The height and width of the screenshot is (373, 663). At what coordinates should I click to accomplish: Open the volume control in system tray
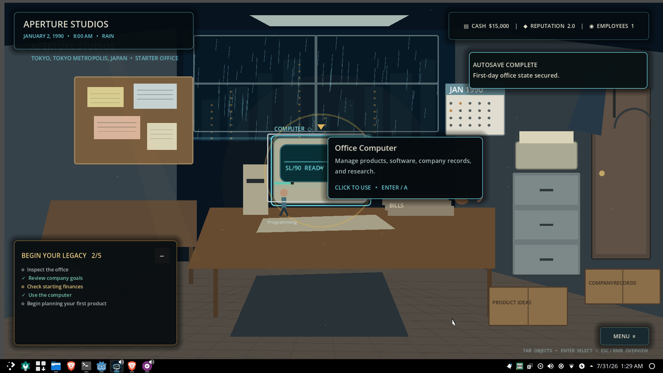point(551,366)
